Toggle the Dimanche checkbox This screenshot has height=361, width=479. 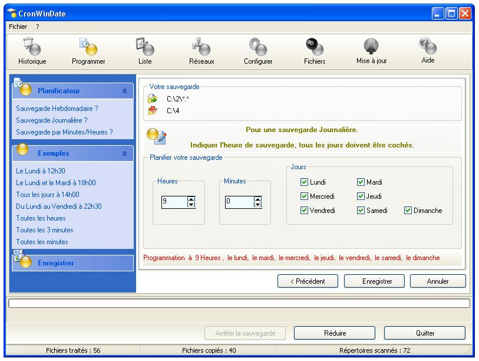pyautogui.click(x=408, y=211)
